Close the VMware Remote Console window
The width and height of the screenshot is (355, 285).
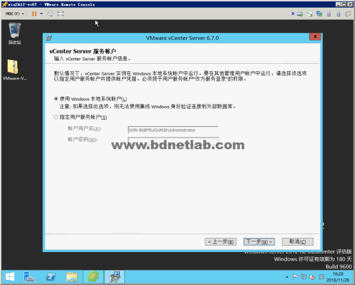(350, 4)
